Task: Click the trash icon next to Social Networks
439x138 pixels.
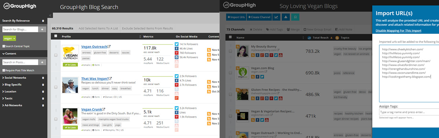Action: point(43,78)
